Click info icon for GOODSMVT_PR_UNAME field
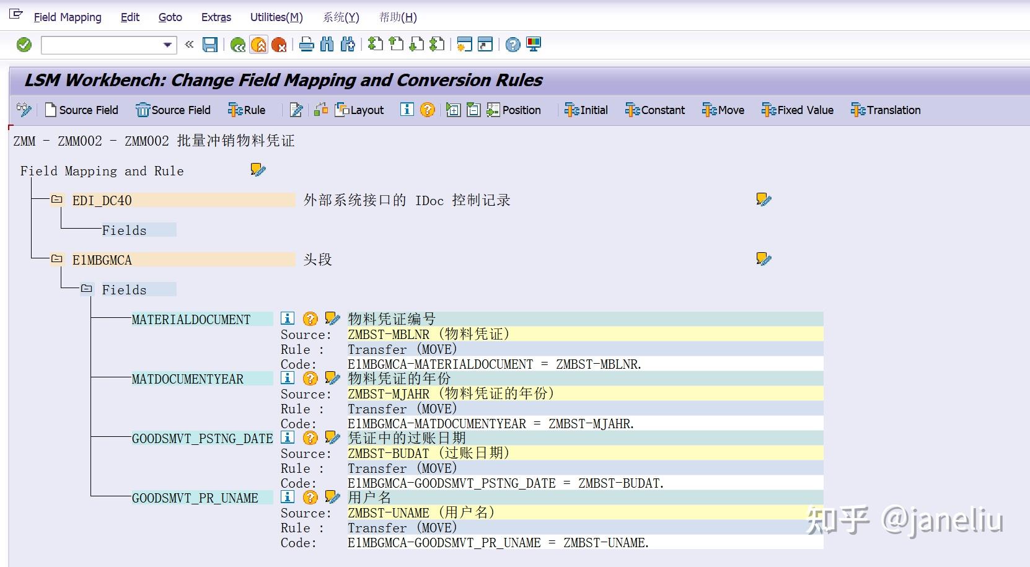1030x567 pixels. coord(288,497)
